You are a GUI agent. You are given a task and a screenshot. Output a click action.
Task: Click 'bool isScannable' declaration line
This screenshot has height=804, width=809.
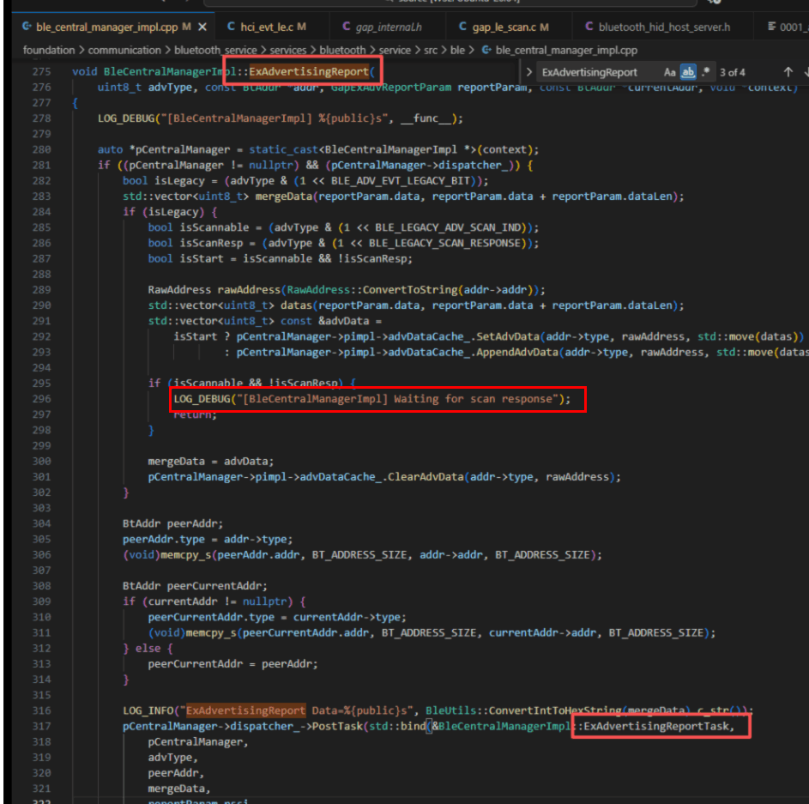click(x=343, y=227)
